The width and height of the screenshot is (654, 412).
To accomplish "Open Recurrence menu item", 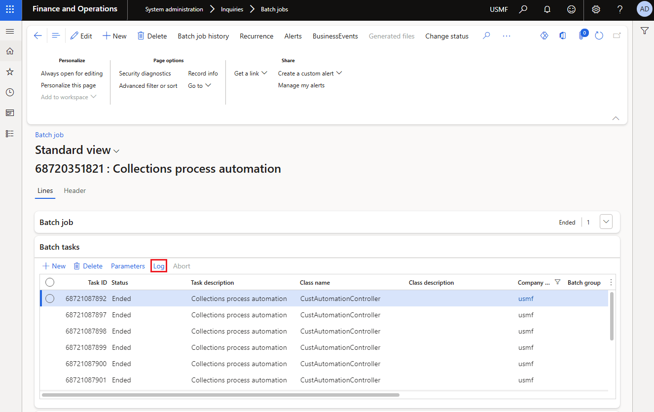I will pos(256,36).
